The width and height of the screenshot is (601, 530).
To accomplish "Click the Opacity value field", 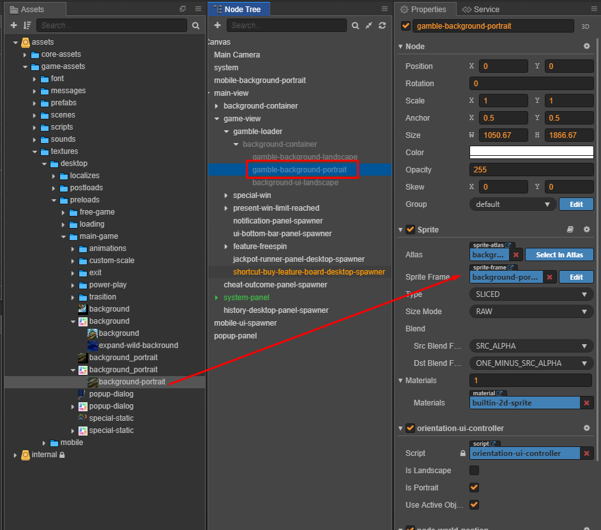I will point(531,169).
